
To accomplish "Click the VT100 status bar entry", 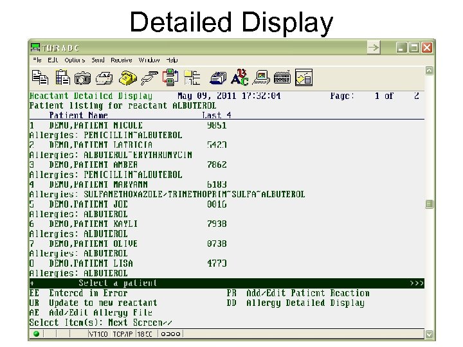I will tap(98, 334).
